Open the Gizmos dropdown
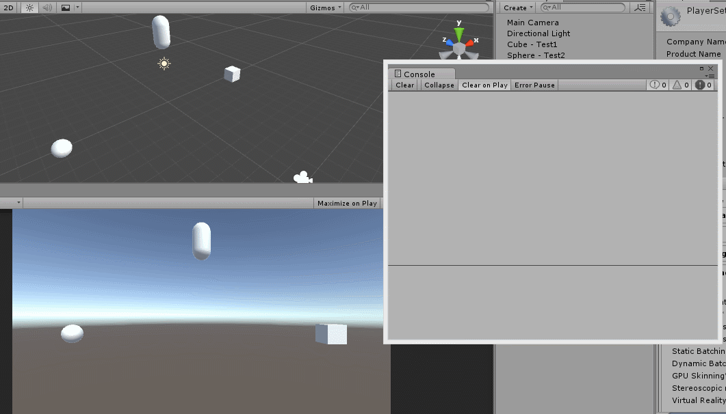726x414 pixels. click(324, 8)
